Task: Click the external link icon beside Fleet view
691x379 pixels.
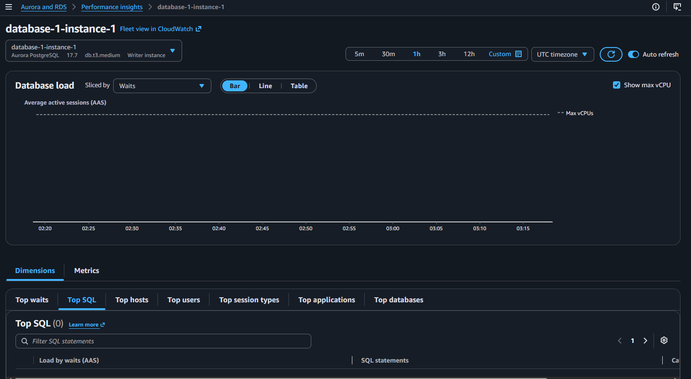Action: [199, 29]
